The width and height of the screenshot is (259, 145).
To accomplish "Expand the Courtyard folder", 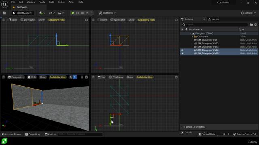I will point(193,37).
